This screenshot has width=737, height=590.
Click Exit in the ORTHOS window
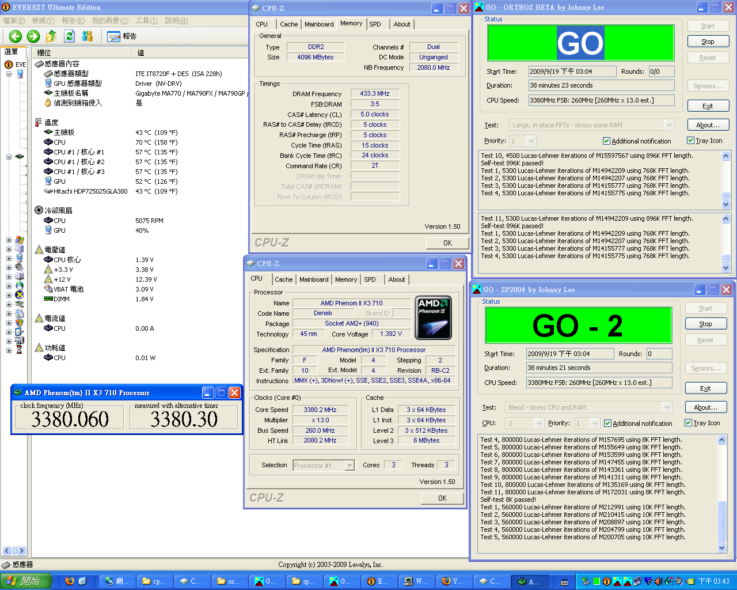(x=708, y=106)
